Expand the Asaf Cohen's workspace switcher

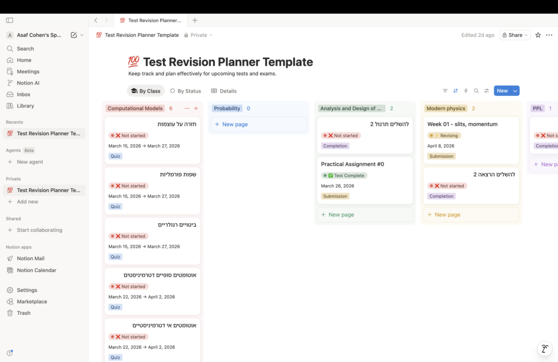(82, 35)
